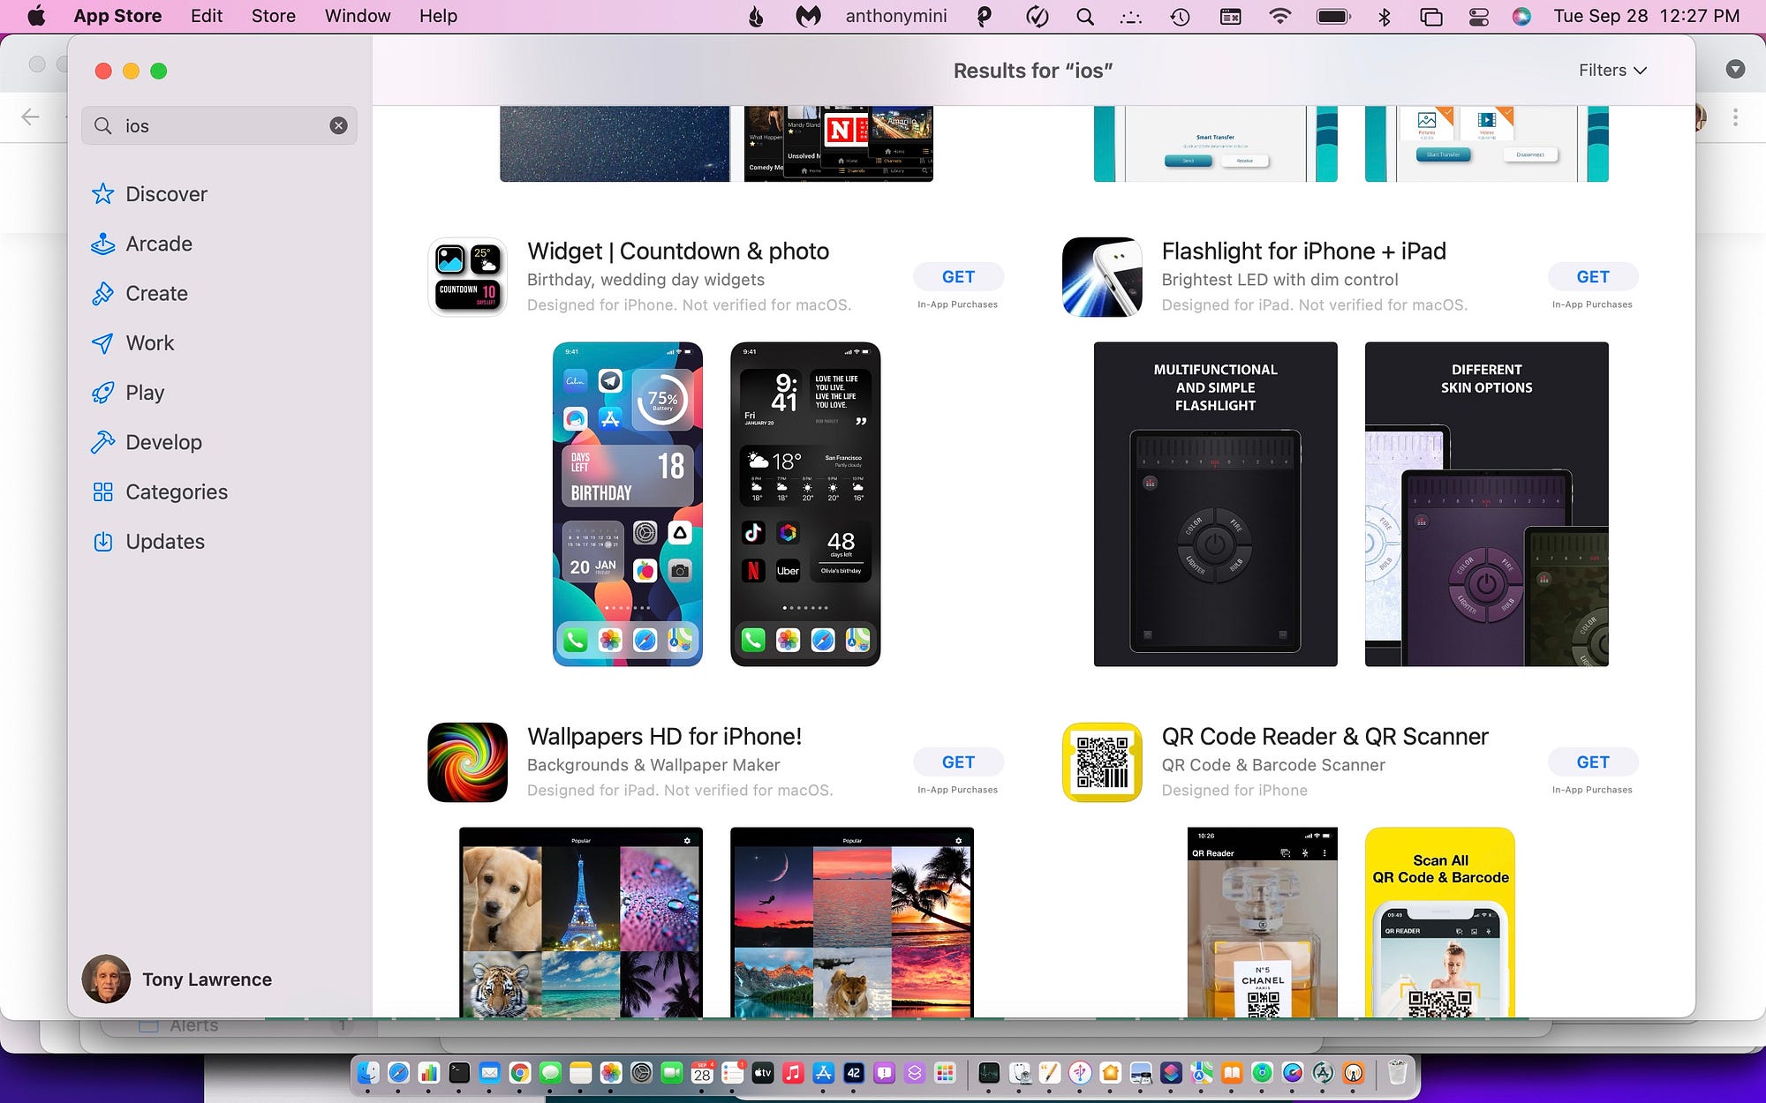The height and width of the screenshot is (1103, 1766).
Task: Click the ios search input field
Action: (x=221, y=126)
